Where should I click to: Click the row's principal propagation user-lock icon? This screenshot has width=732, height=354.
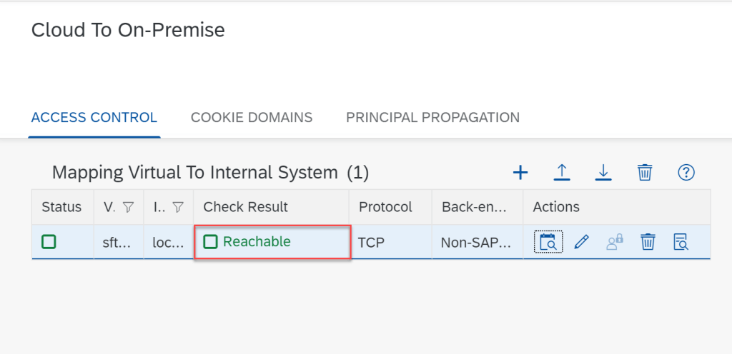click(x=614, y=243)
